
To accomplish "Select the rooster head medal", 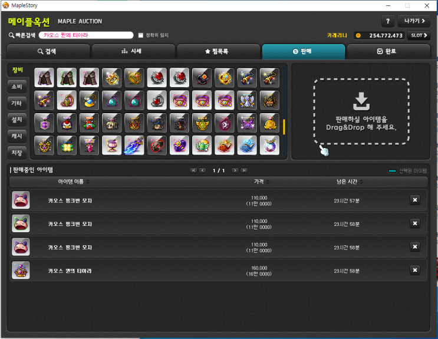I will click(x=67, y=123).
